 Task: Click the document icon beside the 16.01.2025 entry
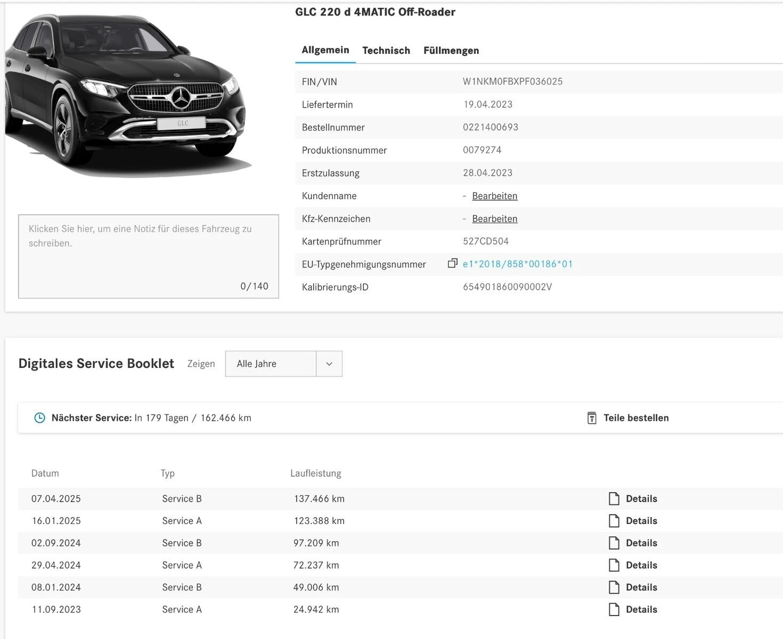(x=615, y=521)
